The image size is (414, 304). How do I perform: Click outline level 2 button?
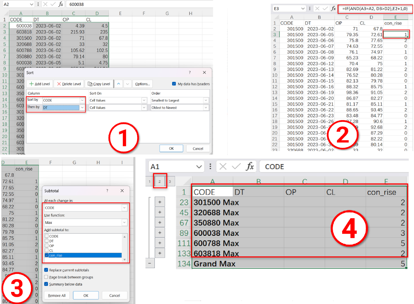tap(160, 182)
